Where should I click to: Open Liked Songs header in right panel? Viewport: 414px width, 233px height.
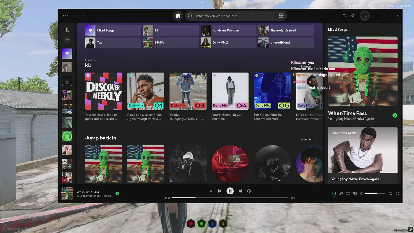tap(338, 30)
